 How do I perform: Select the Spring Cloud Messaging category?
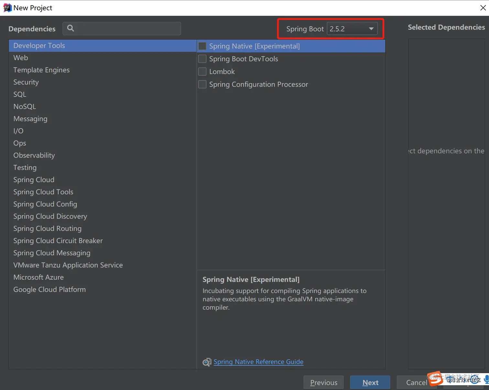coord(103,253)
